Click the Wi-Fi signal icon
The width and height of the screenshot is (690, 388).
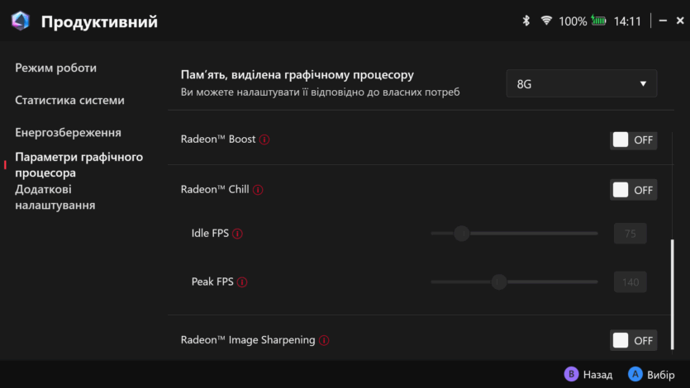point(546,21)
